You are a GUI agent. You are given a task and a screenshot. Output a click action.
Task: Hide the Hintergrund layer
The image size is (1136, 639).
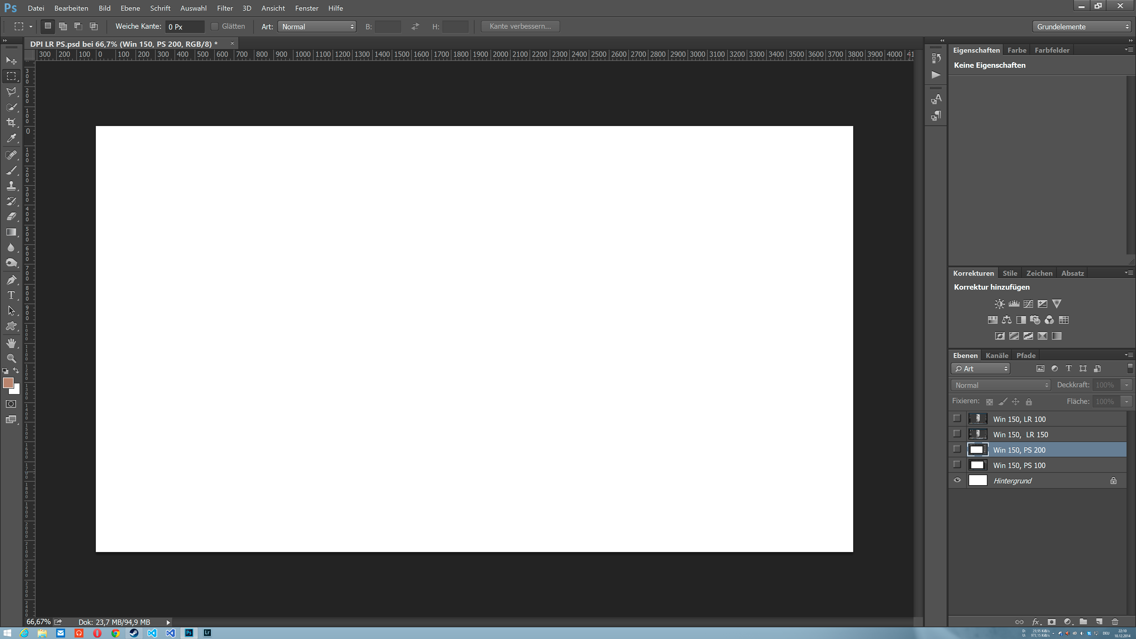point(957,480)
